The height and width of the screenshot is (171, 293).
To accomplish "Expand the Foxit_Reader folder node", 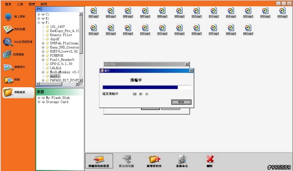I will coord(43,60).
